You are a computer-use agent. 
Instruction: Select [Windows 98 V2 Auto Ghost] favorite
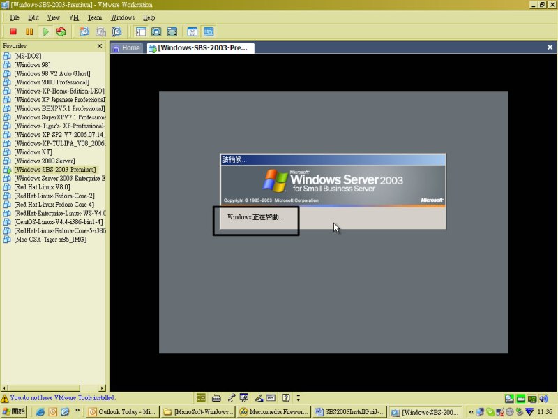52,73
